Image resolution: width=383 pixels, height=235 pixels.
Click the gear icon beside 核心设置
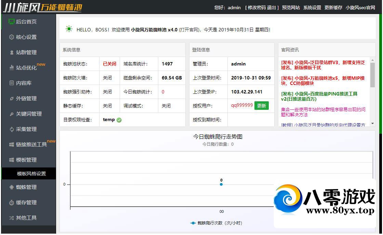(x=12, y=37)
